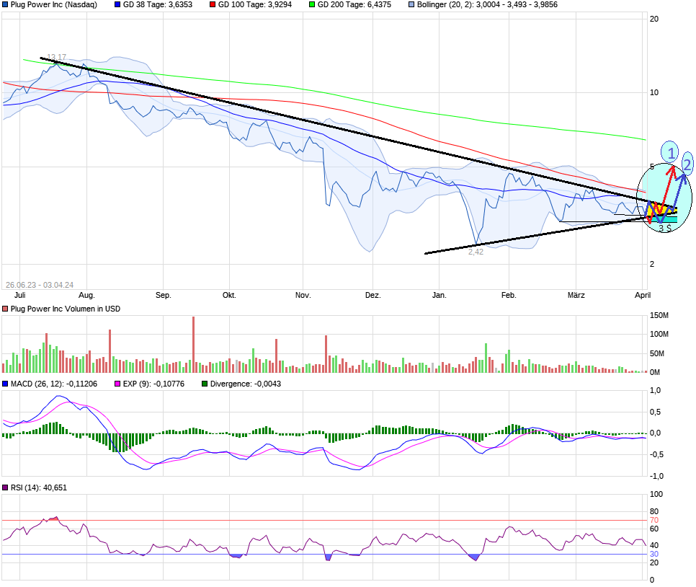Click the green Divergence legend swatch
The width and height of the screenshot is (696, 587).
205,384
